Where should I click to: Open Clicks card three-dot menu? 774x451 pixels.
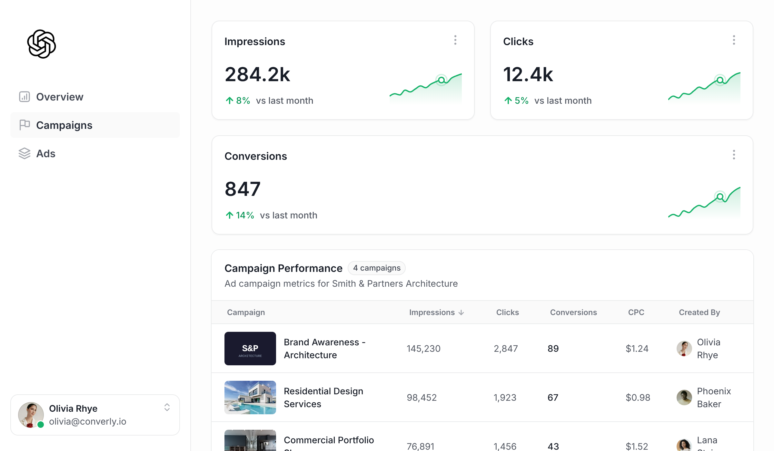734,40
